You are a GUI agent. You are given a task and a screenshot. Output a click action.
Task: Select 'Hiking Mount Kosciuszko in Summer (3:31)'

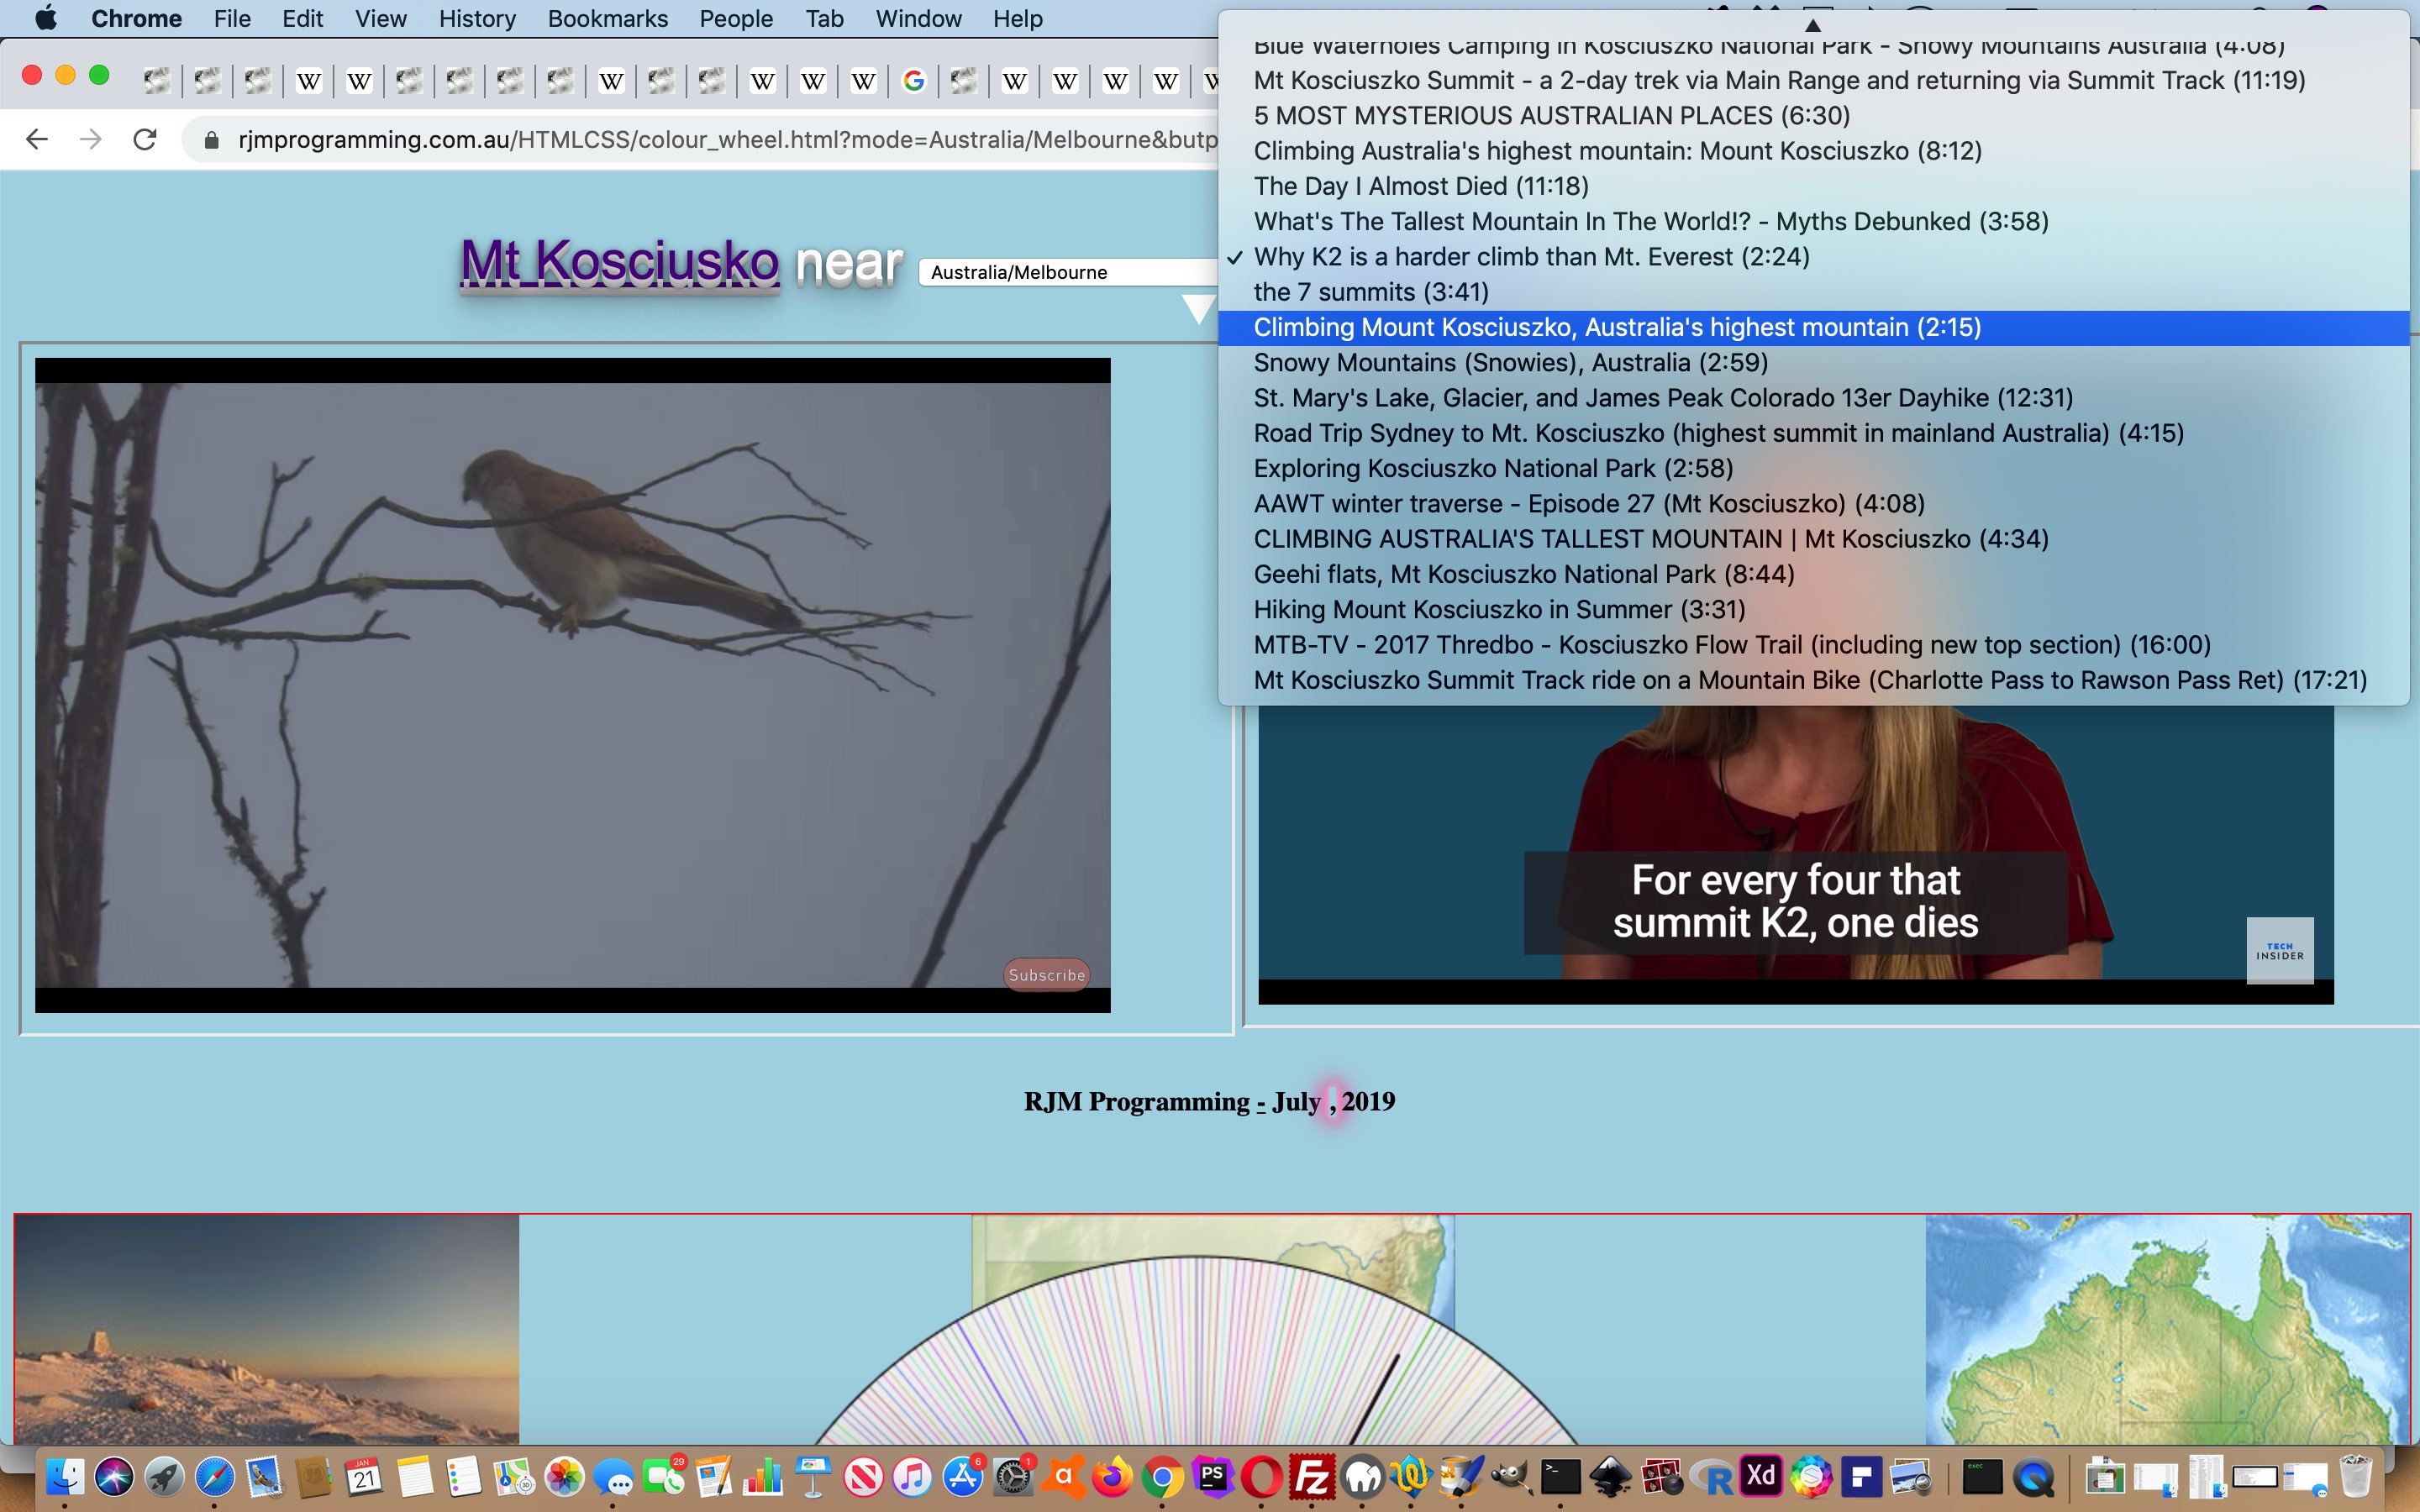coord(1813,610)
